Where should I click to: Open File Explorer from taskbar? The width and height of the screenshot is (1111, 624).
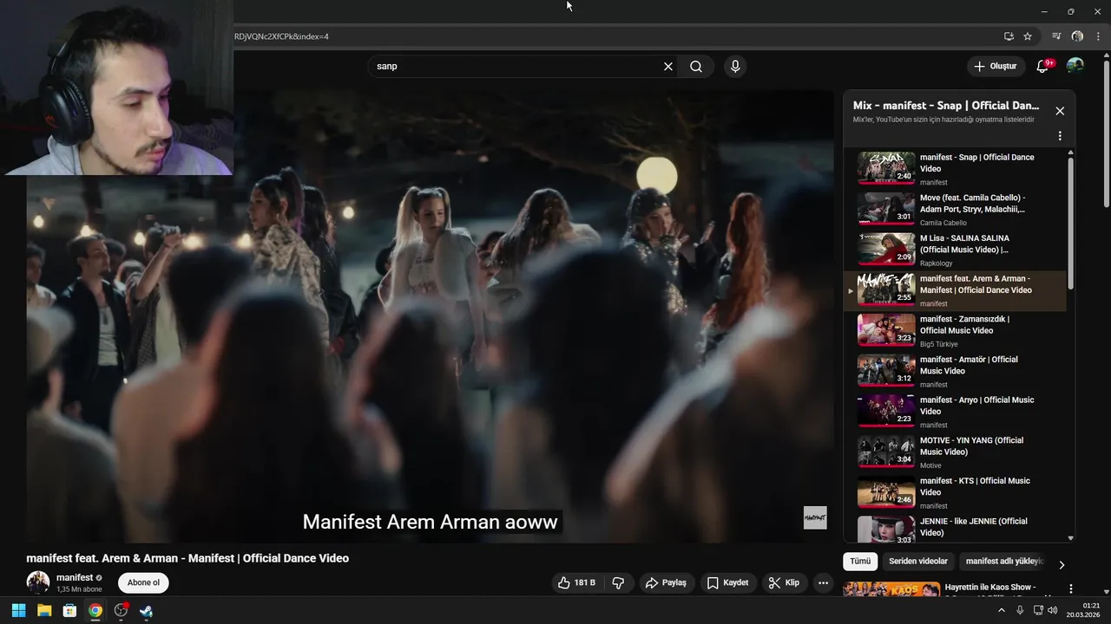(44, 611)
